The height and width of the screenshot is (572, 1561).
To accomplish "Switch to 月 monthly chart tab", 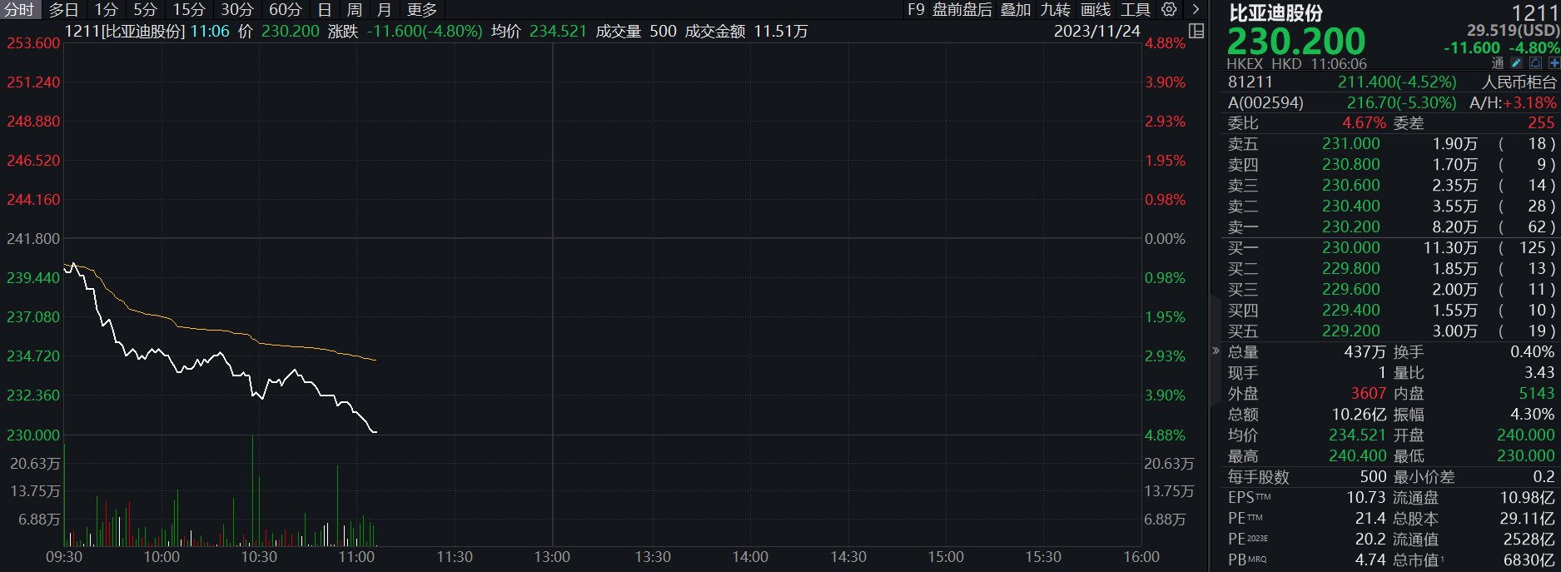I will pos(384,10).
